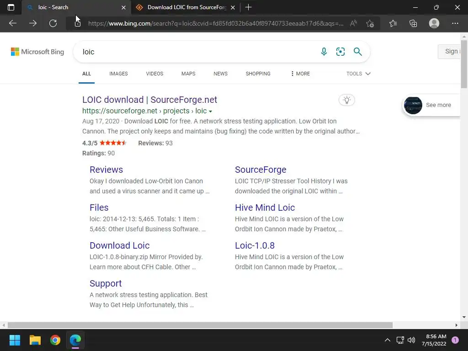This screenshot has width=468, height=351.
Task: Open LOIC download | SourceForge.net result
Action: [149, 100]
